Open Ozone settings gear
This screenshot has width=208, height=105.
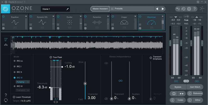point(189,9)
